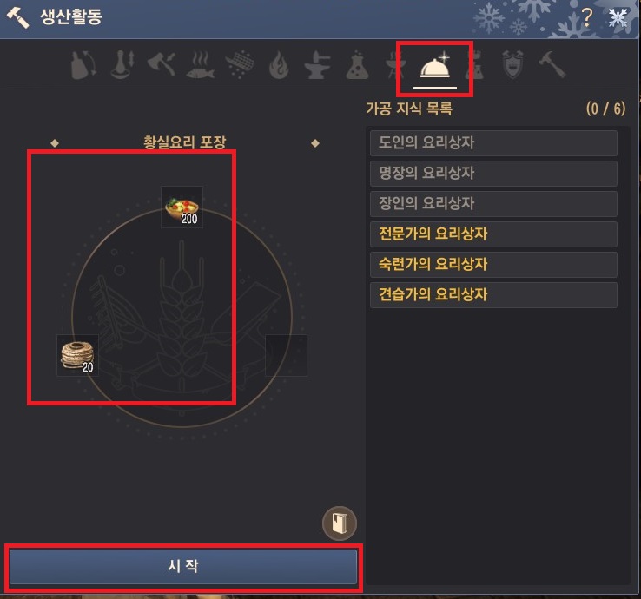
Task: Click the 시작 start button
Action: coord(183,566)
